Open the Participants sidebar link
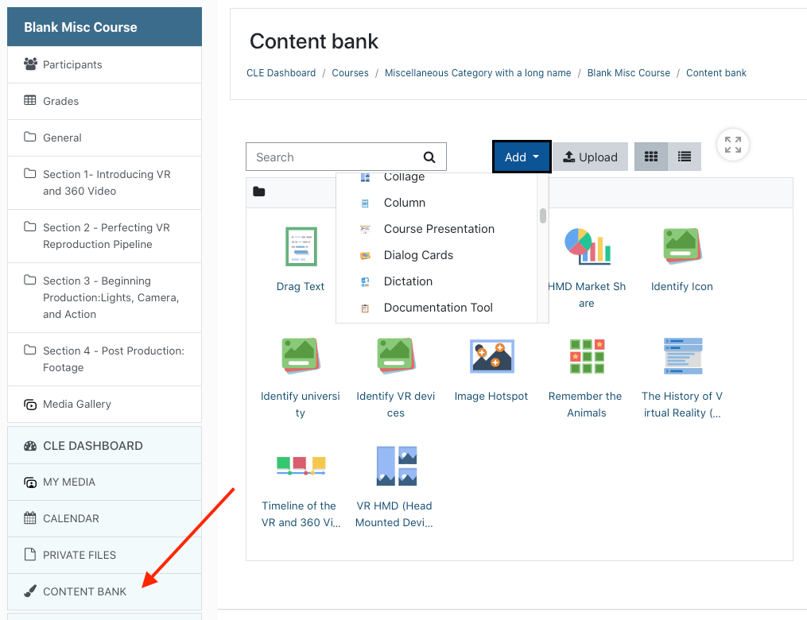 pos(104,65)
